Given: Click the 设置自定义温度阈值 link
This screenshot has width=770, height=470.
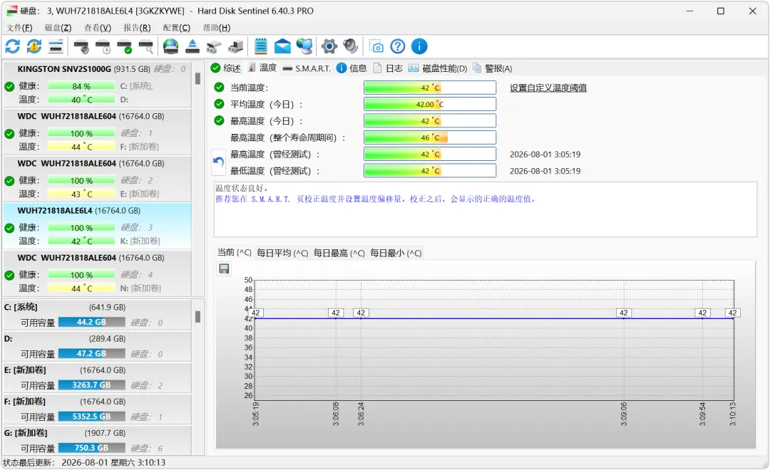Looking at the screenshot, I should point(548,88).
